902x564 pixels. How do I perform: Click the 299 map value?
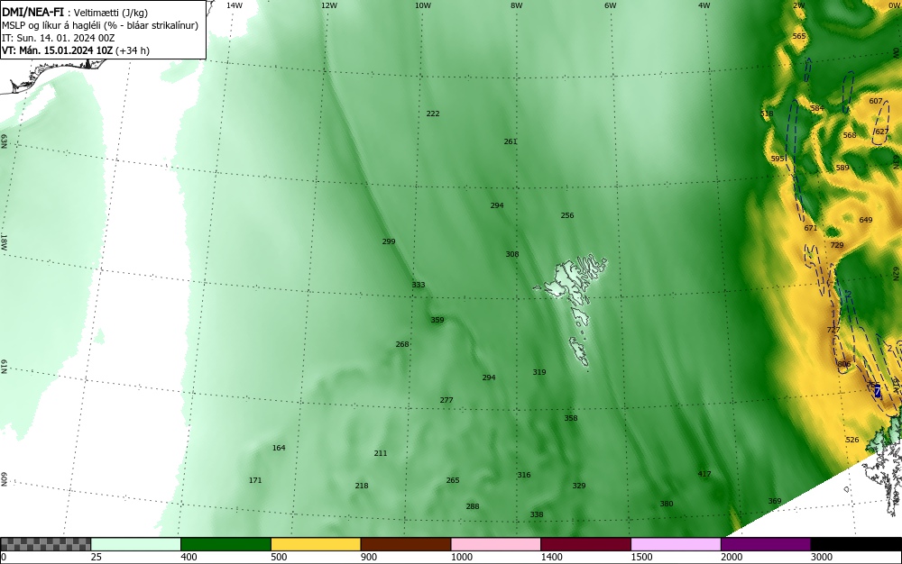pos(389,241)
